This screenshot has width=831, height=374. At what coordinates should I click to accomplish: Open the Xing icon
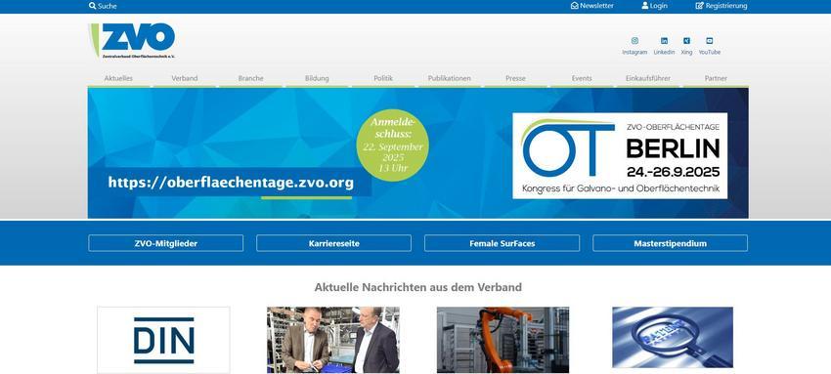coord(686,41)
